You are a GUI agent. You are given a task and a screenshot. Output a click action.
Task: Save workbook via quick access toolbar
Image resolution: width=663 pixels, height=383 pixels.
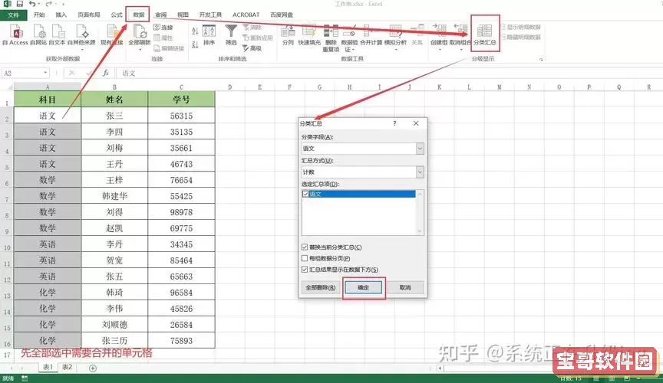19,4
